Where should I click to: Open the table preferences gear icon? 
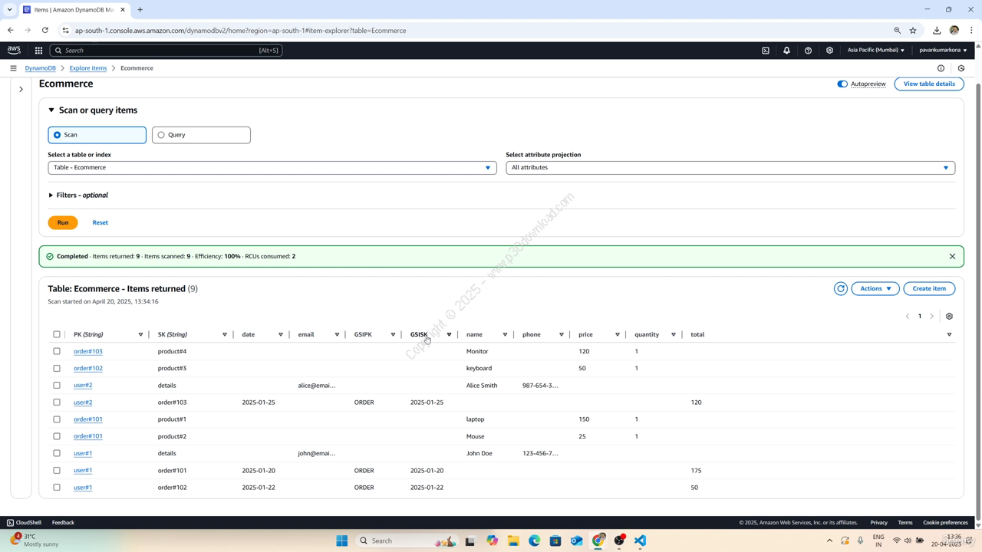[x=949, y=316]
